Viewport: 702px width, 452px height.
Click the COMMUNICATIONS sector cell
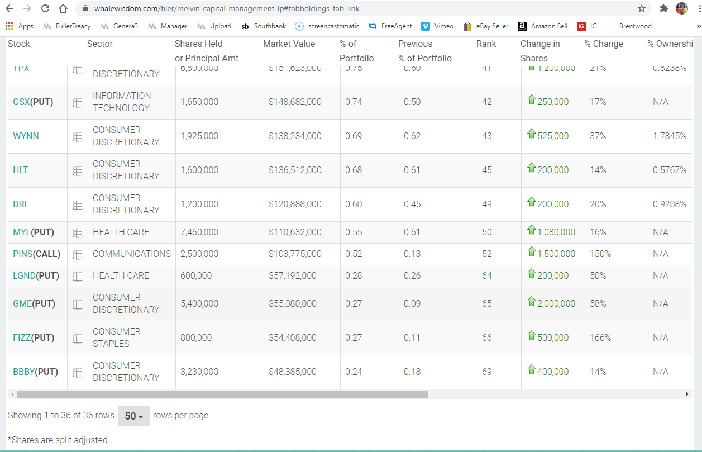132,254
